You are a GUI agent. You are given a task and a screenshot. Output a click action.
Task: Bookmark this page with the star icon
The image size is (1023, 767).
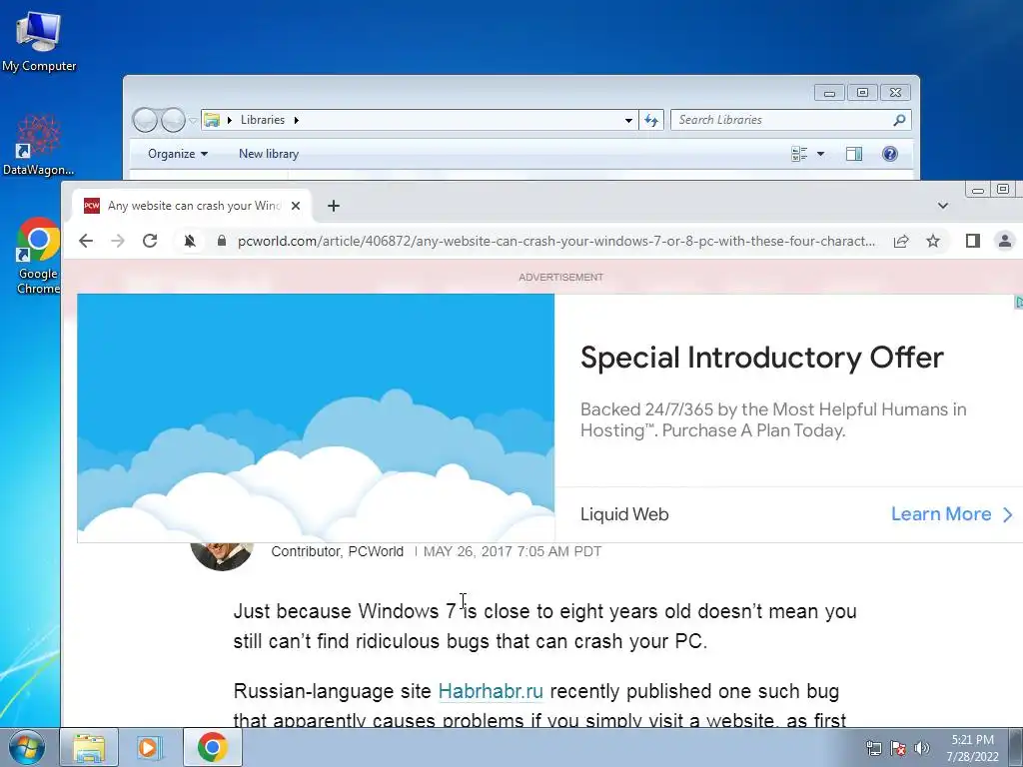tap(933, 241)
